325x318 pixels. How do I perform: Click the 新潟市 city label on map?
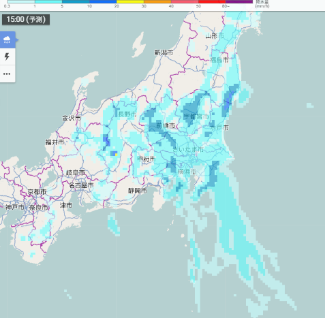point(164,52)
